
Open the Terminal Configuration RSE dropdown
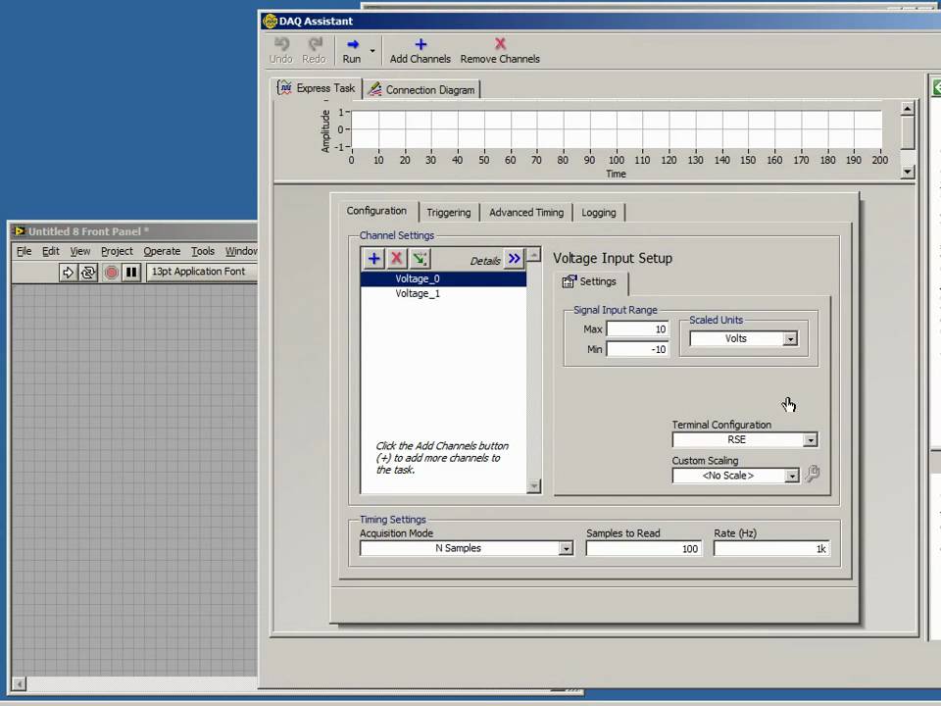coord(744,440)
